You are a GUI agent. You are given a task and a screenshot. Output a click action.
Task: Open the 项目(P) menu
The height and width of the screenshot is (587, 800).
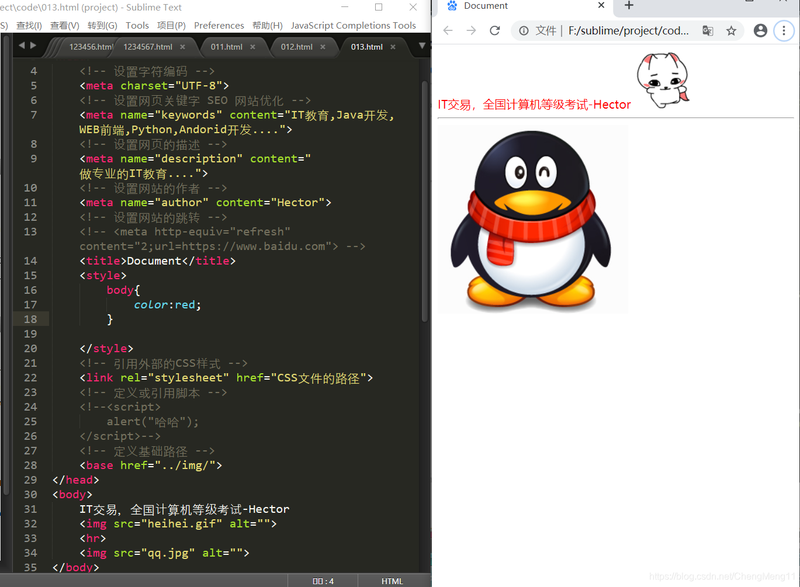pos(171,26)
